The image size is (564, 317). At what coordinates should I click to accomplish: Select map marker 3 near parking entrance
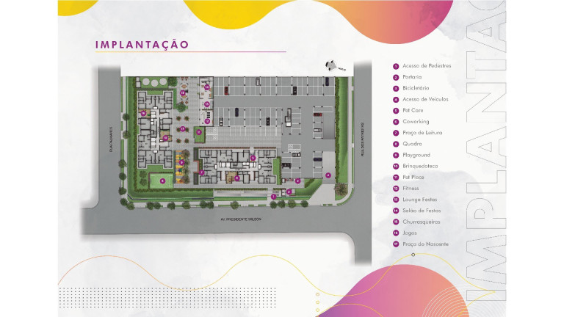[297, 181]
